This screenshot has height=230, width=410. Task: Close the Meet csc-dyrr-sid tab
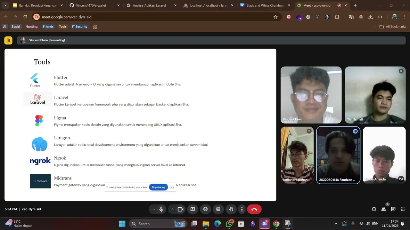pos(346,5)
